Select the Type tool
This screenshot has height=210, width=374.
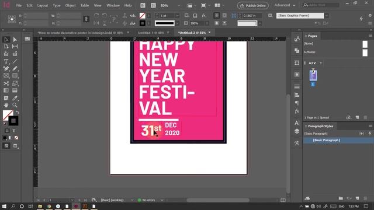click(6, 61)
